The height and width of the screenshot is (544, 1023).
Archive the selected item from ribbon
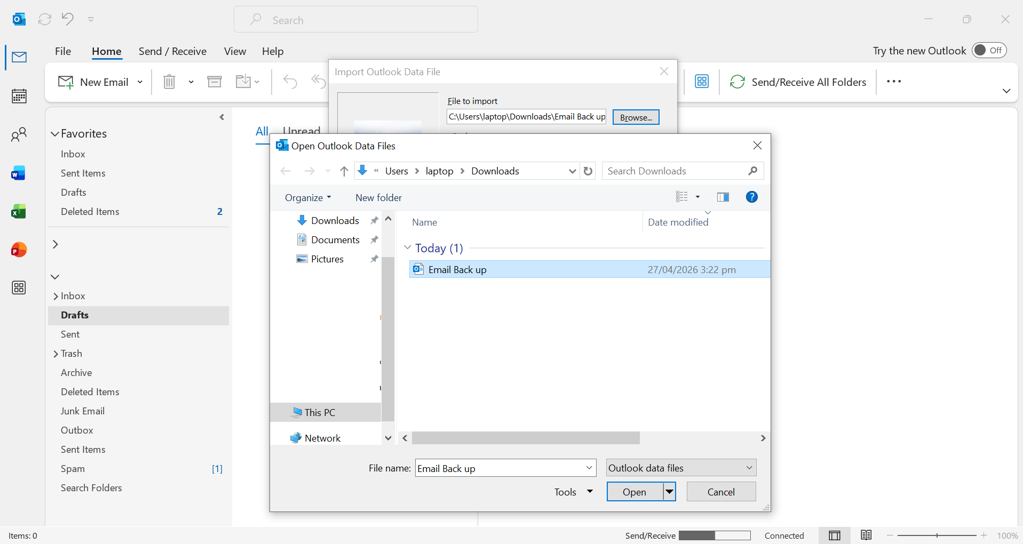pyautogui.click(x=215, y=82)
